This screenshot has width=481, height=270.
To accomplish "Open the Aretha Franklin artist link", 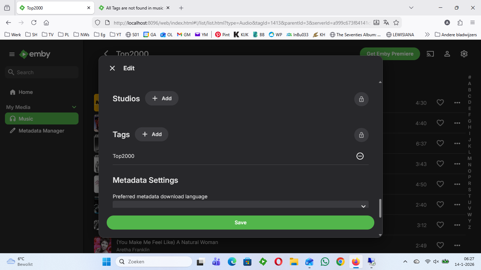I will coord(133,250).
